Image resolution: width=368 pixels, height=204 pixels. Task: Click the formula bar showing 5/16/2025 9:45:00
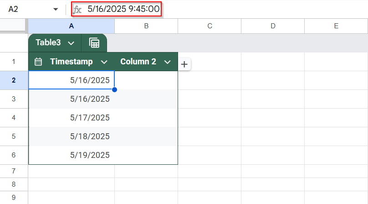(123, 9)
